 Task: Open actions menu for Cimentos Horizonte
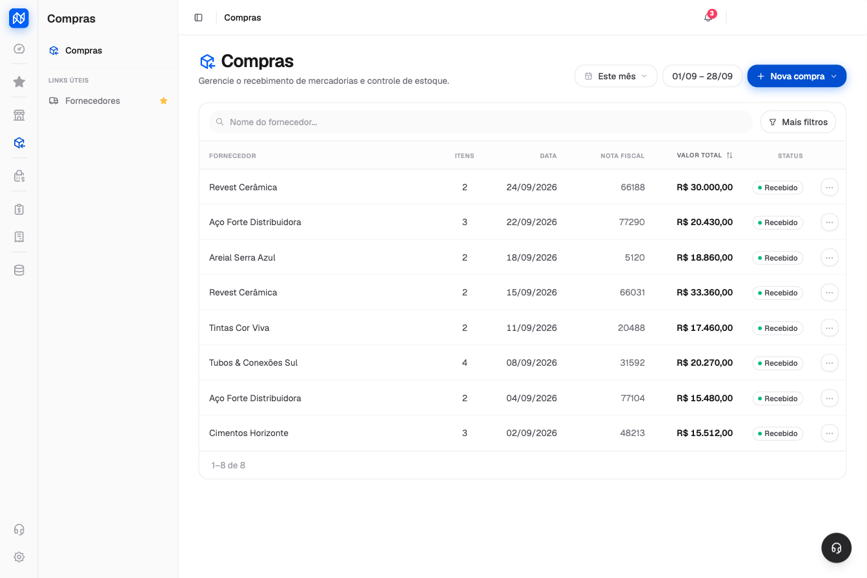point(830,433)
